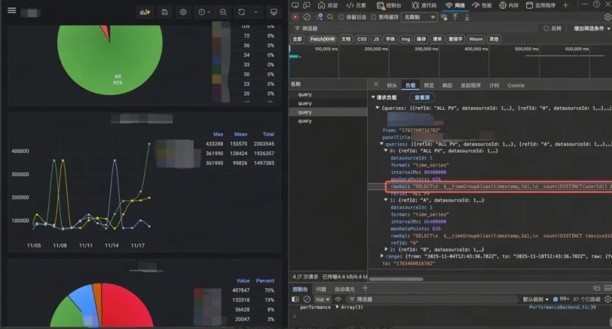
Task: Open PerformanceBackend.ts:39 source link
Action: pyautogui.click(x=562, y=307)
